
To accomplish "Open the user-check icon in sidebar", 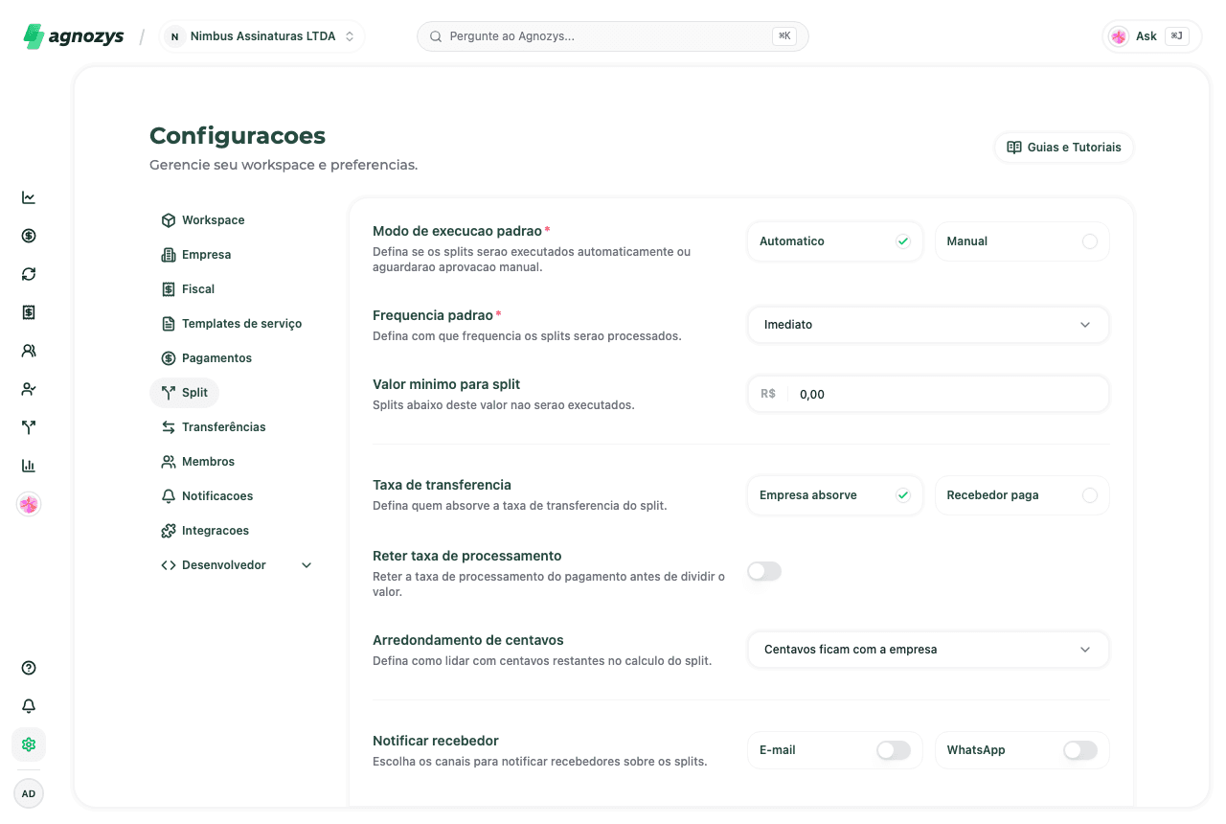I will (29, 389).
